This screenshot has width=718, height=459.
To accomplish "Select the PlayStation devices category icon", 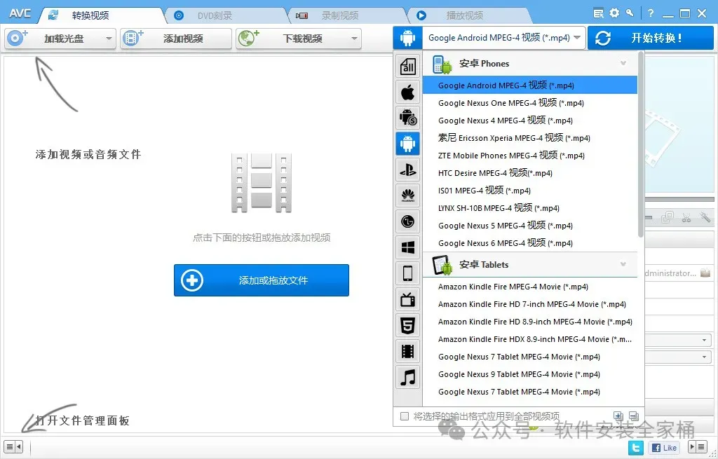I will tap(407, 170).
